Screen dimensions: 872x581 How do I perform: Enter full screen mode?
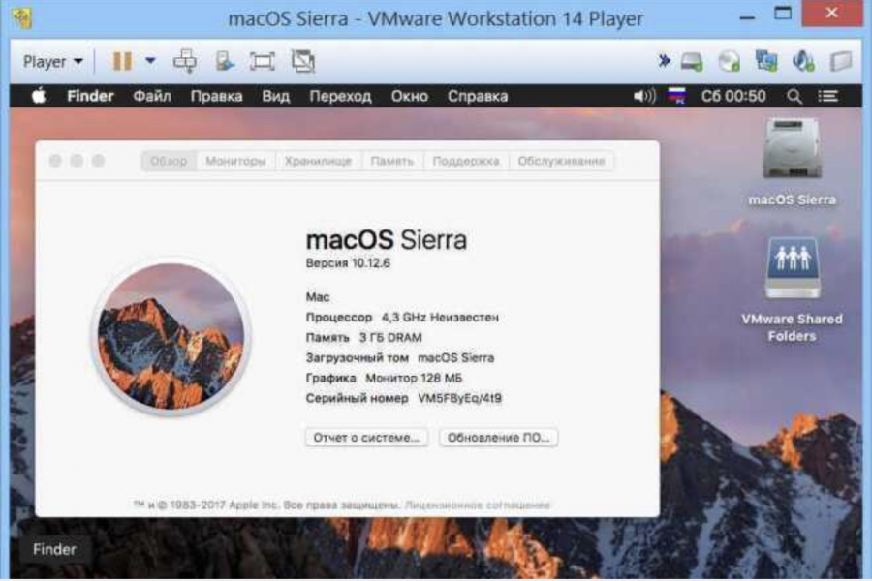click(262, 61)
